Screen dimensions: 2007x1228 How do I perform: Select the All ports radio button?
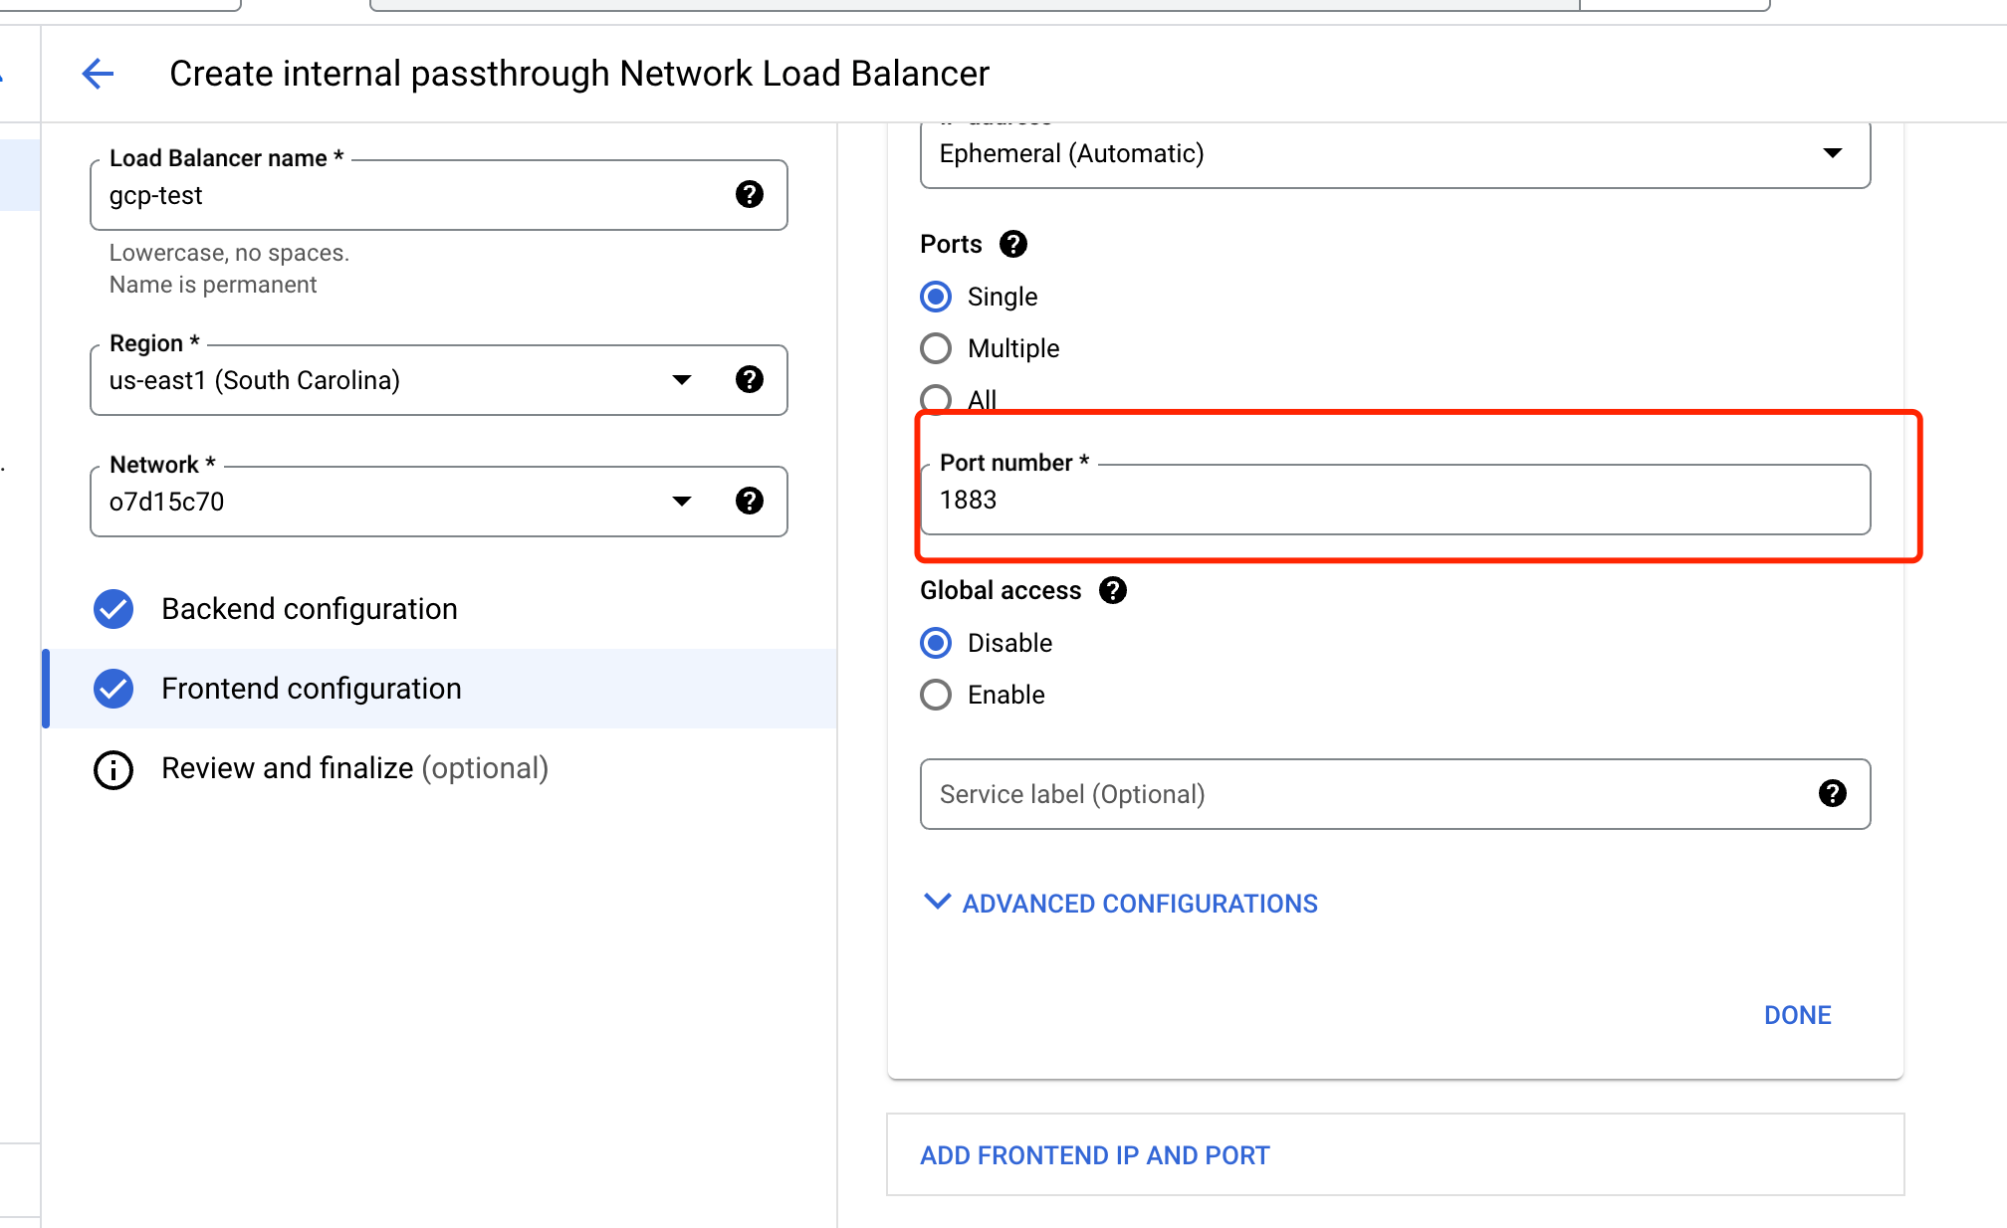point(936,399)
